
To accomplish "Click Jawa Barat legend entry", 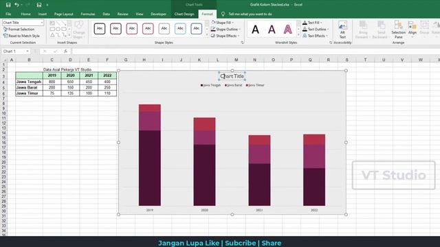I will [234, 85].
